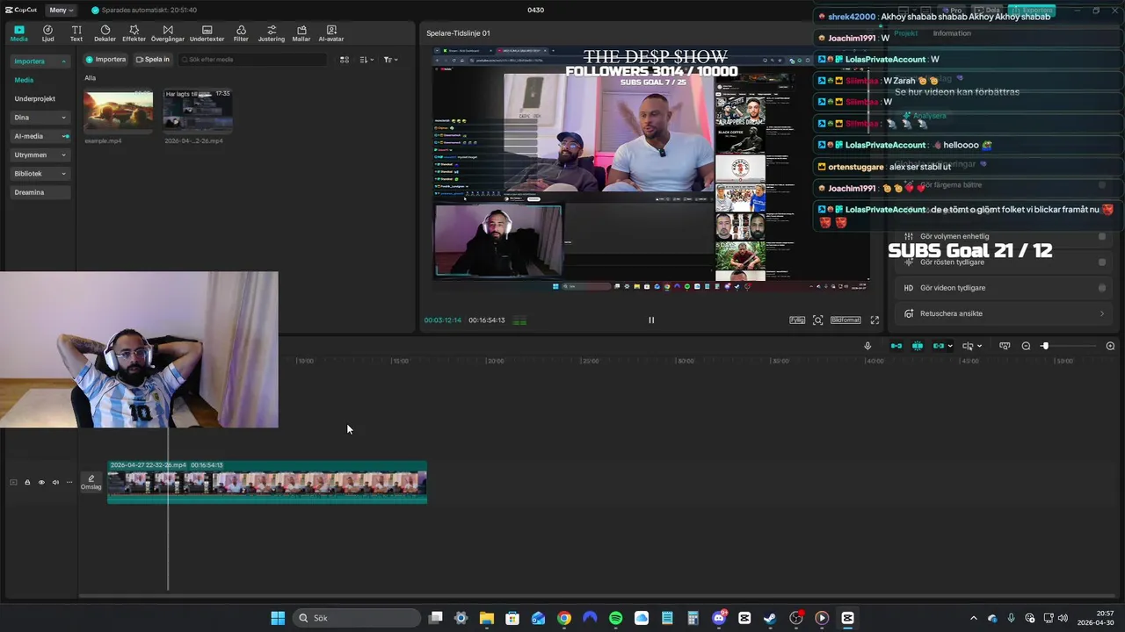The width and height of the screenshot is (1125, 632).
Task: Click the Fyllig quality button
Action: coord(797,320)
